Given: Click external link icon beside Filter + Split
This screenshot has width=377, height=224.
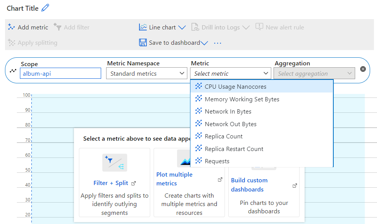Looking at the screenshot, I should (x=133, y=183).
